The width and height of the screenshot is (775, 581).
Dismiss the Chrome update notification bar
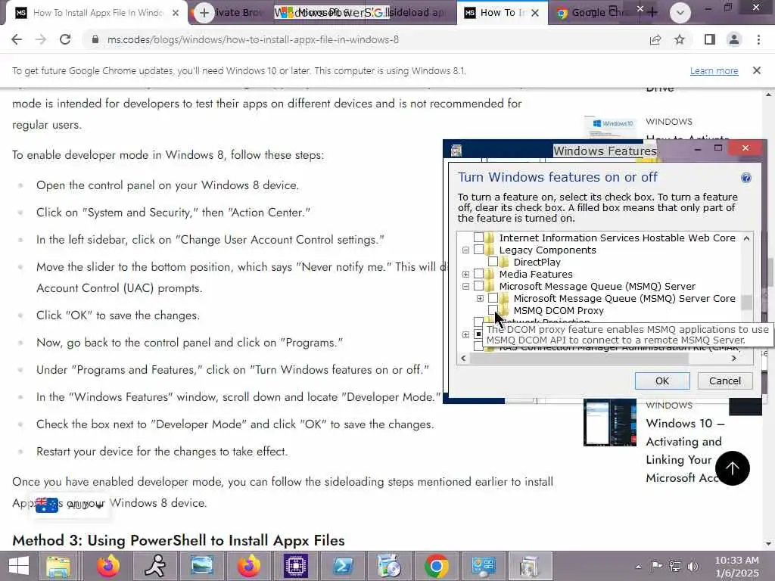coord(757,70)
